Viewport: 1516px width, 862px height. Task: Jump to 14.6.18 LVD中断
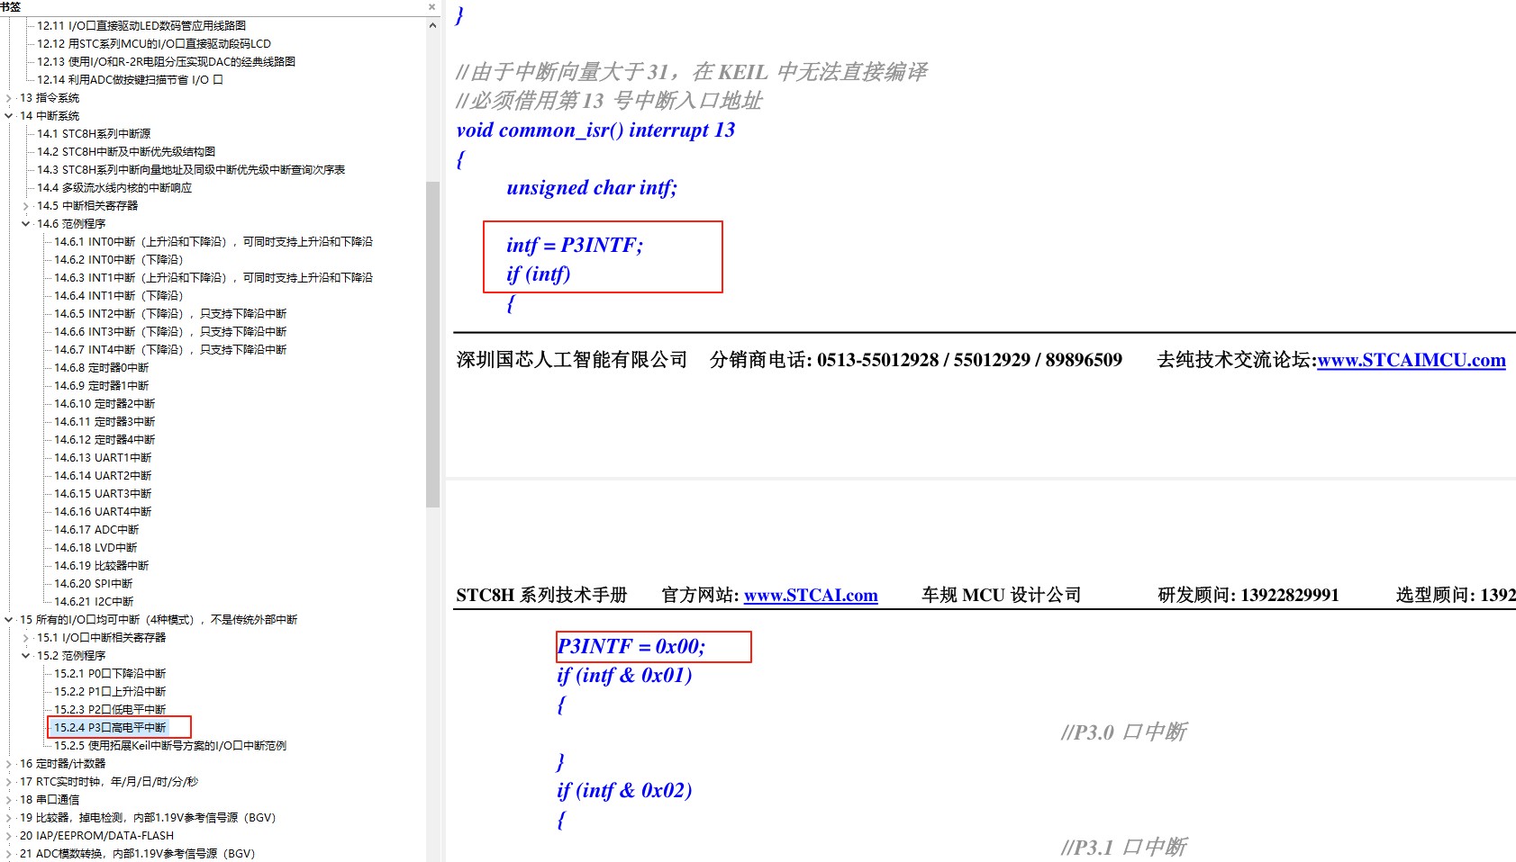(95, 548)
